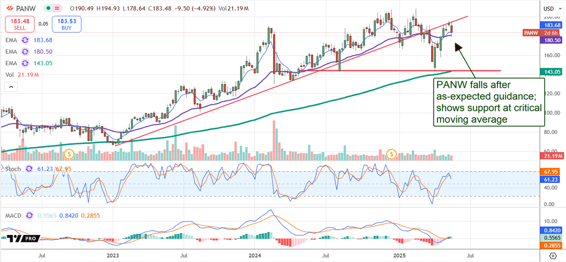Screen dimensions: 566x262
Task: Select the Vol 21.19M legend label
Action: point(21,75)
